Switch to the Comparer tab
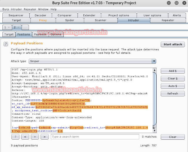The height and width of the screenshot is (152, 188). [65, 15]
